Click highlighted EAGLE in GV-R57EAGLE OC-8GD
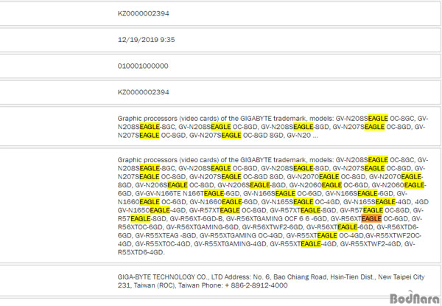The height and width of the screenshot is (306, 442). [x=373, y=210]
